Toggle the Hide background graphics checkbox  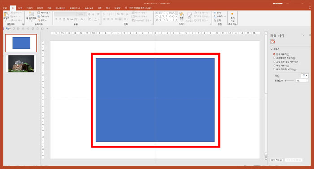pyautogui.click(x=274, y=69)
